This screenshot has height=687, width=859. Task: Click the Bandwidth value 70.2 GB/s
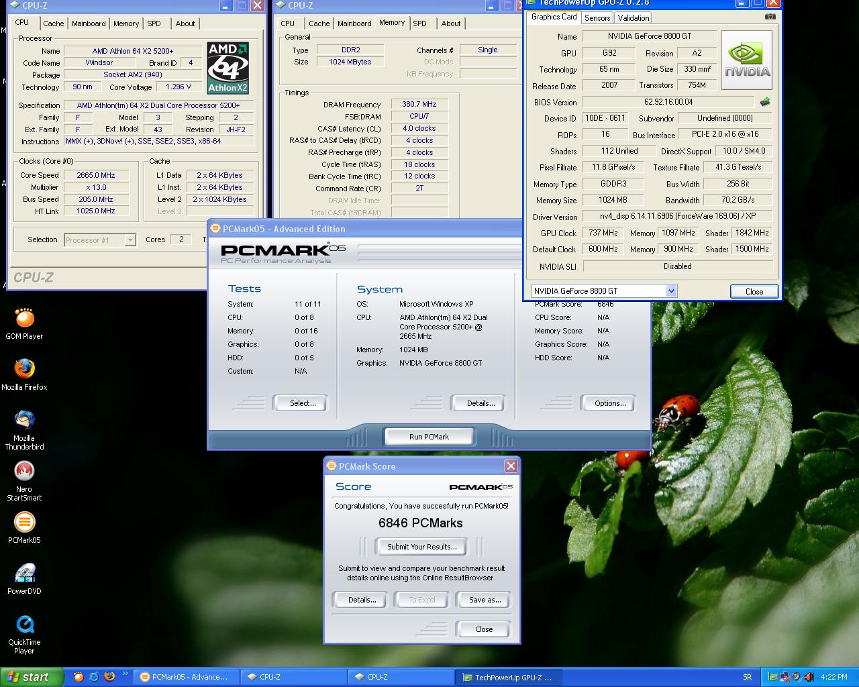[x=738, y=200]
